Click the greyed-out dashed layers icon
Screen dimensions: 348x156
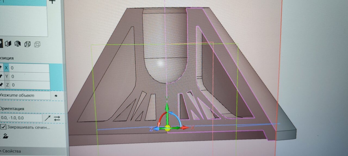tap(37, 44)
